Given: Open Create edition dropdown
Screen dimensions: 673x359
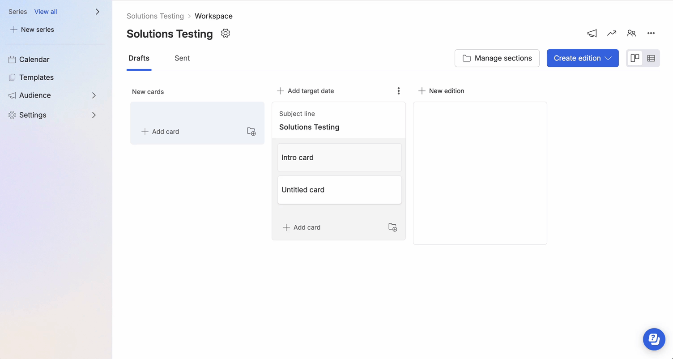Looking at the screenshot, I should (583, 58).
